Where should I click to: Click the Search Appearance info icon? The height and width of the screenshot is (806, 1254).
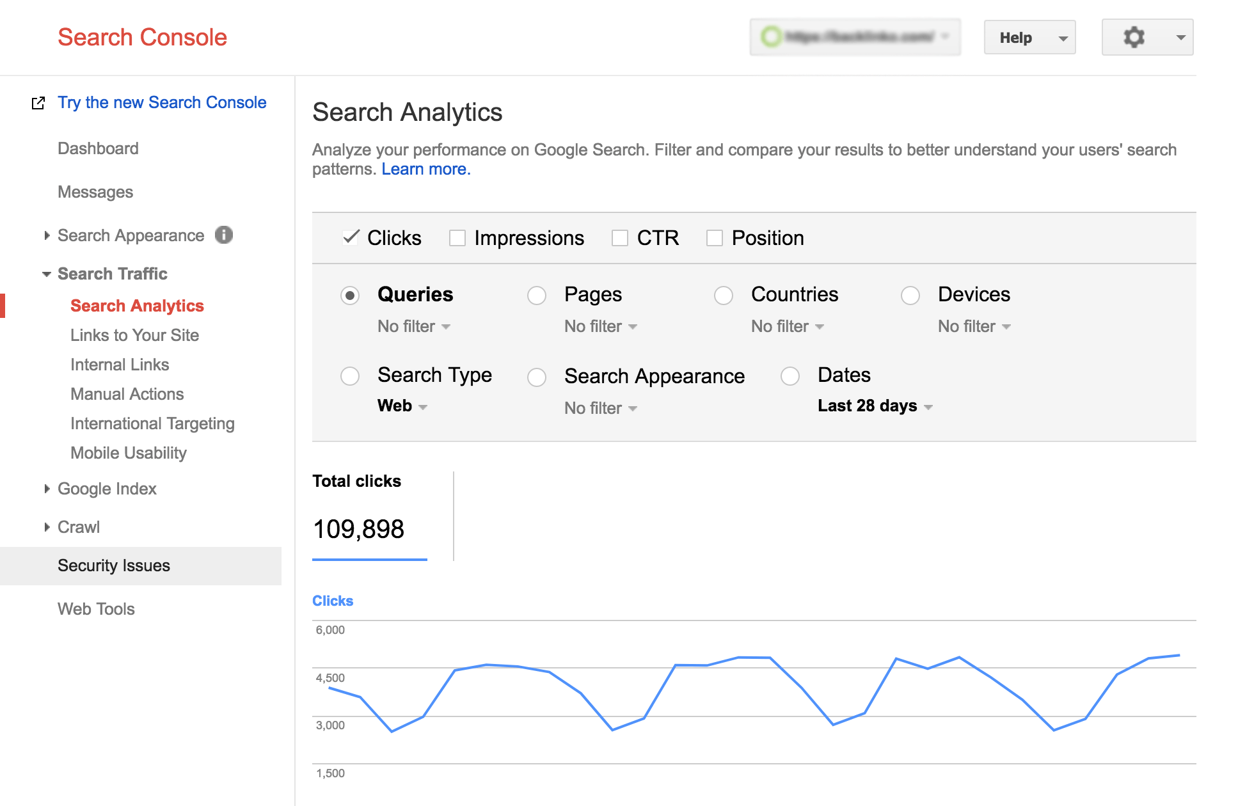[224, 235]
